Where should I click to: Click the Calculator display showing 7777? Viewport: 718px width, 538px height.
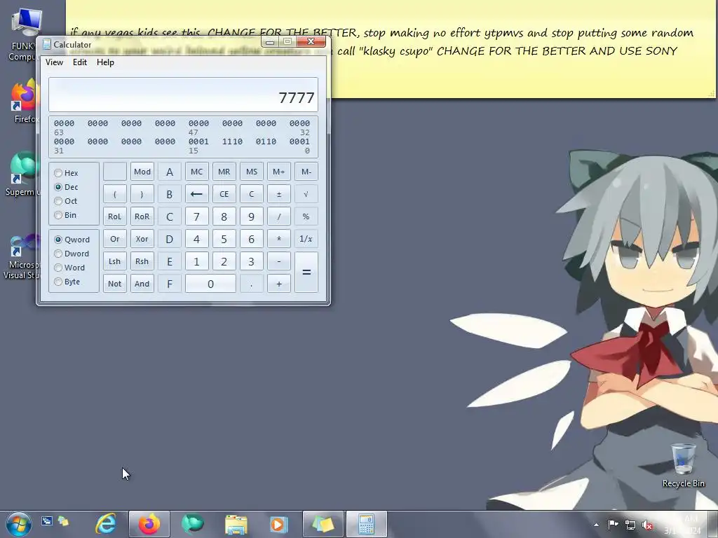[x=183, y=95]
